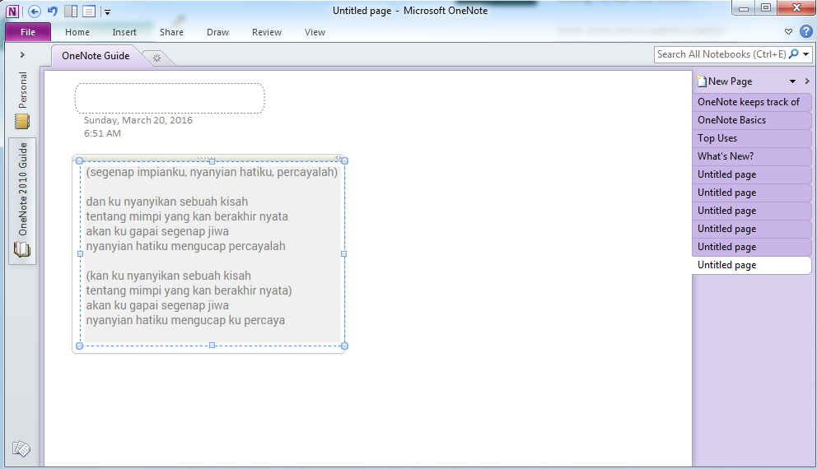This screenshot has width=817, height=469.
Task: Undo the last action
Action: (53, 11)
